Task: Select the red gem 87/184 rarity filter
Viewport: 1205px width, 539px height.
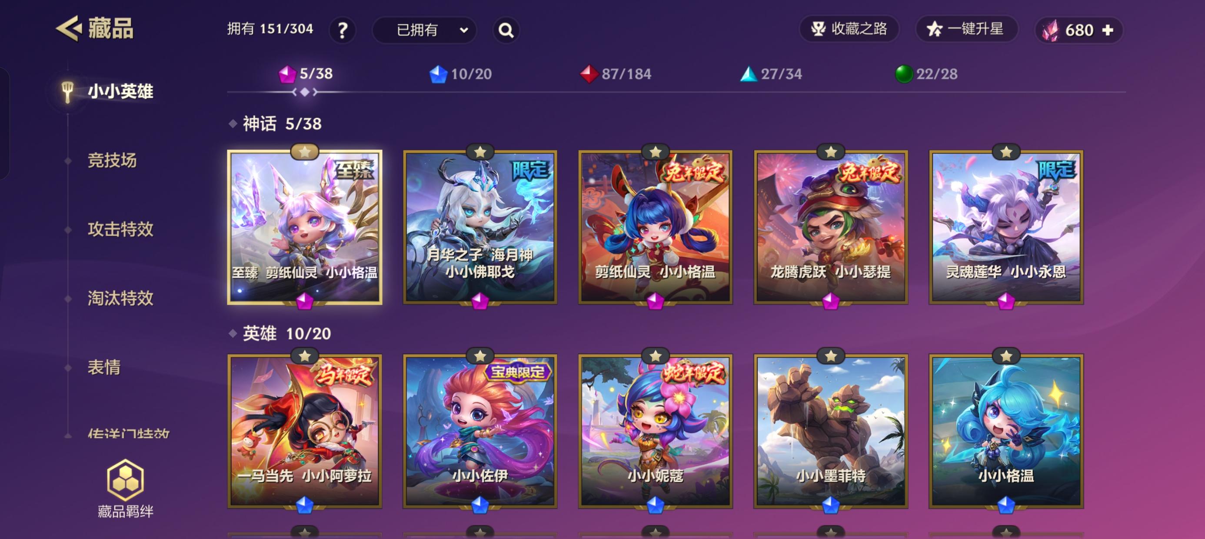Action: click(x=615, y=74)
